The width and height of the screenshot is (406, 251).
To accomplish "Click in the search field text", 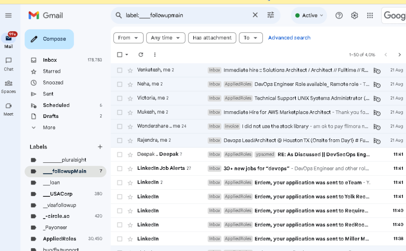I will point(154,15).
